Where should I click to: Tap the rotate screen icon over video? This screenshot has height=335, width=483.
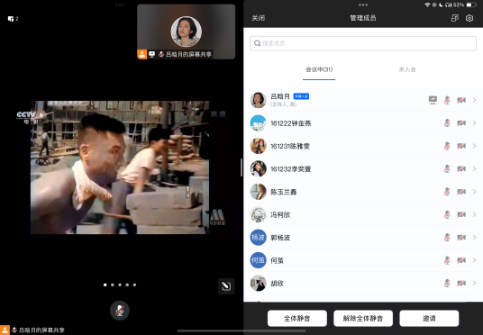[x=226, y=286]
